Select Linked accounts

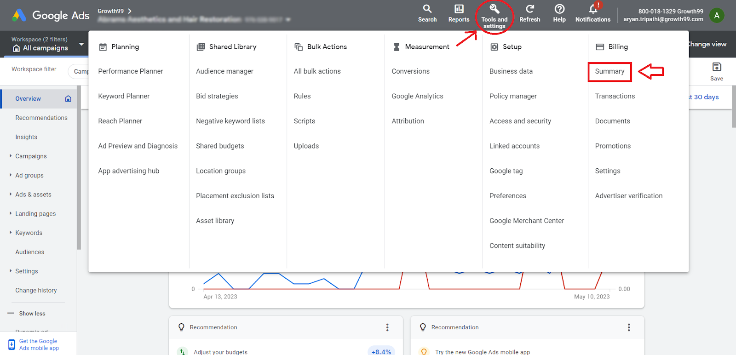pos(515,146)
